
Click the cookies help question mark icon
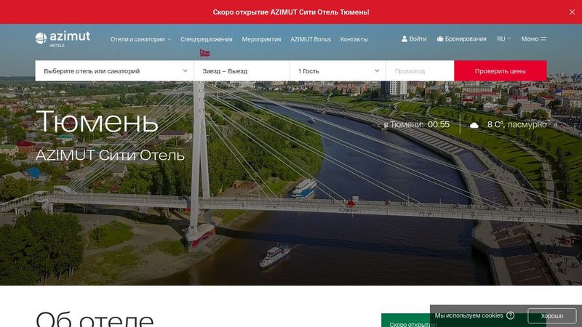[511, 315]
